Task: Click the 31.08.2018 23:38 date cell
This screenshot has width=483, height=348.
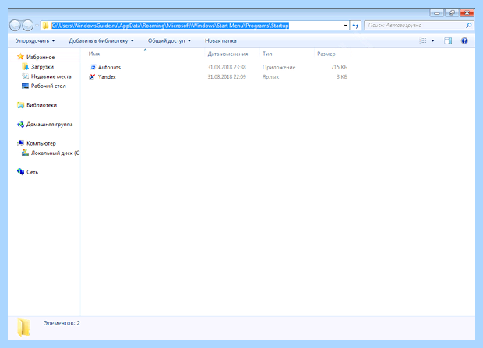Action: 227,67
